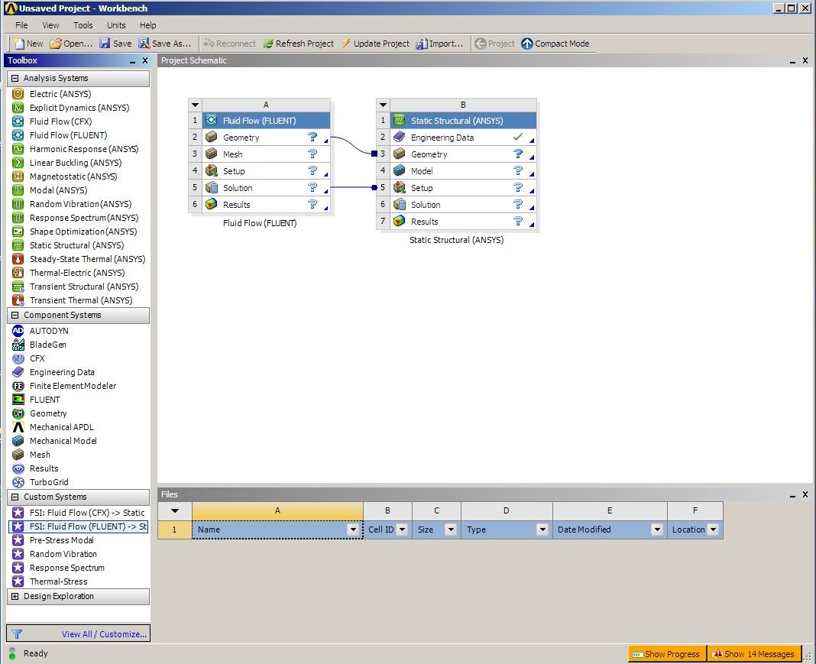The width and height of the screenshot is (816, 664).
Task: Click the Save As toolbar icon
Action: 144,44
